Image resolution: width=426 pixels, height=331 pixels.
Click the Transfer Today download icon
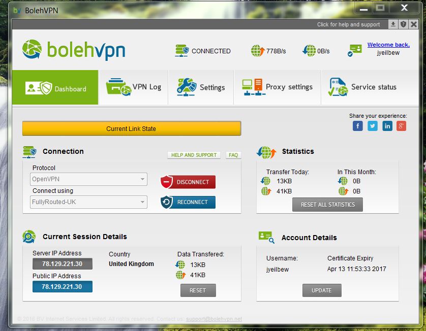point(265,181)
